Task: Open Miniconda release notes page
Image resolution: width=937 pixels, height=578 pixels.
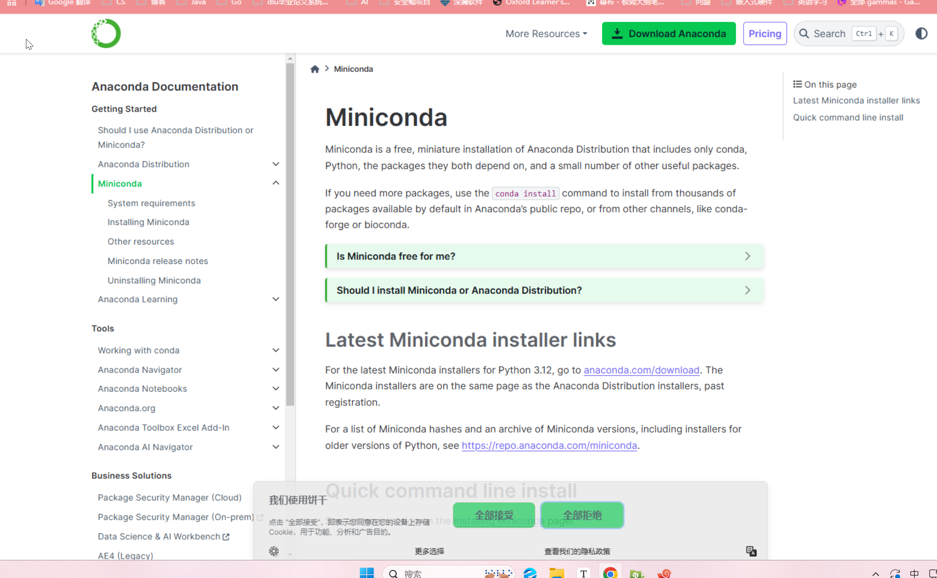Action: click(x=158, y=261)
